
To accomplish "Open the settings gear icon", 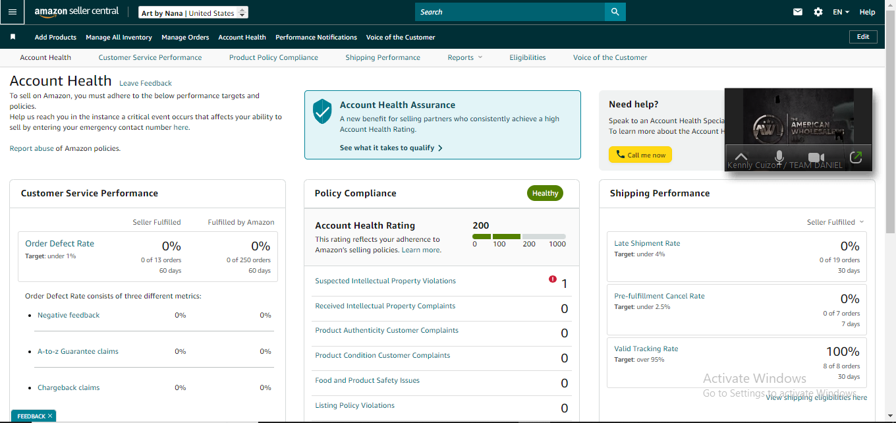I will click(818, 12).
